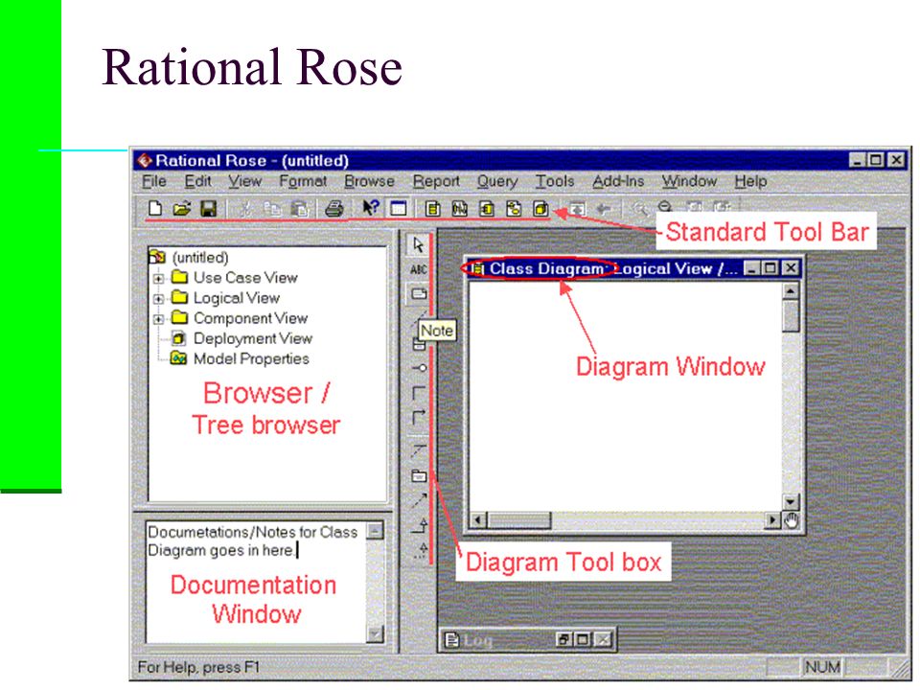Click the pan hand icon in diagram corner
The width and height of the screenshot is (920, 690).
click(x=791, y=520)
